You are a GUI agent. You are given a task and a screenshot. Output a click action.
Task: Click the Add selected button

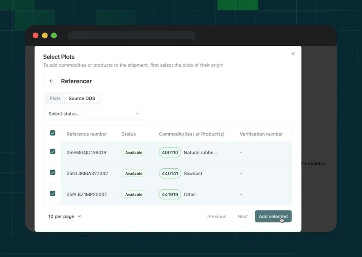pyautogui.click(x=273, y=216)
